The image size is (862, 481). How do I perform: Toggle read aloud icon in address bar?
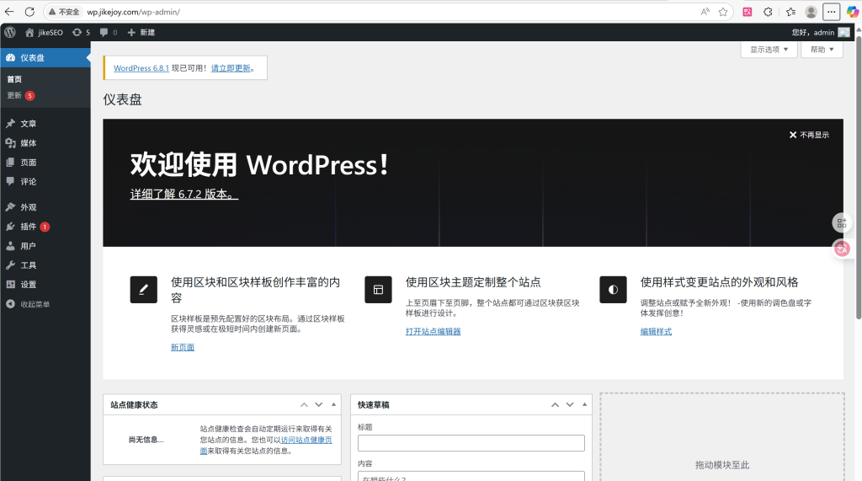(705, 12)
